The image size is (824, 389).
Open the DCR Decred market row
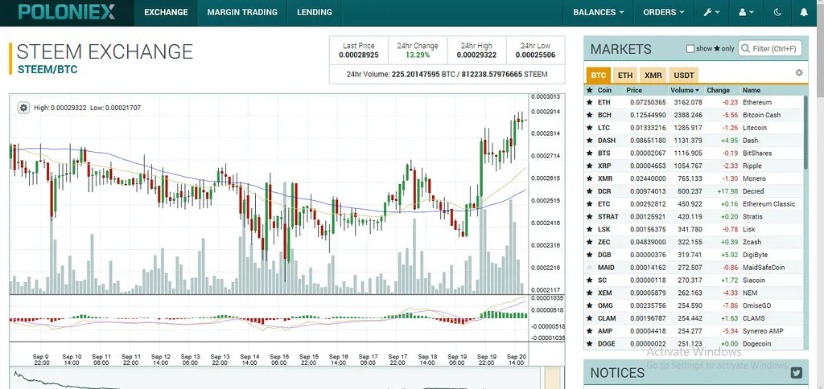coord(694,191)
